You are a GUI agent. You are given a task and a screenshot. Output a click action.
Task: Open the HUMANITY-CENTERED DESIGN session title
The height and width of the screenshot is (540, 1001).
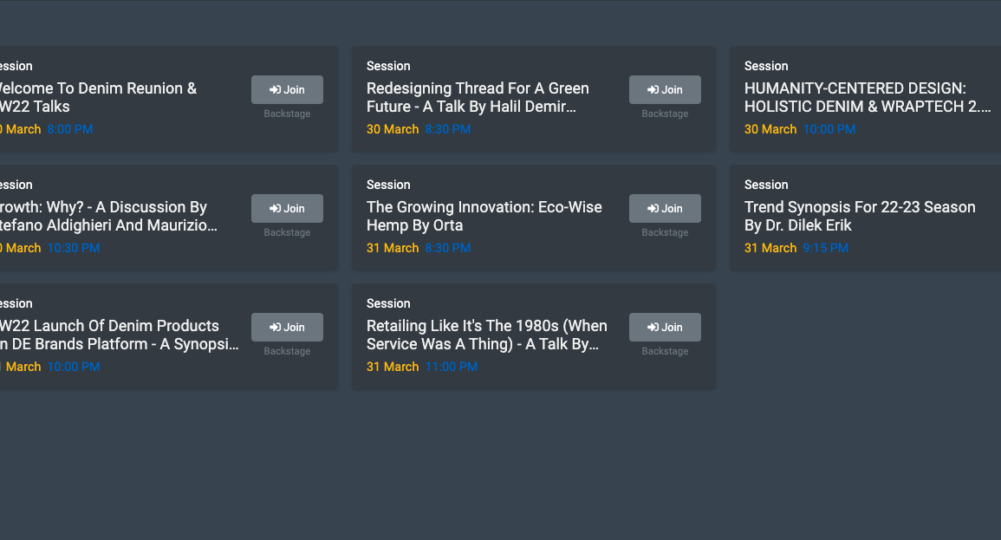click(867, 98)
